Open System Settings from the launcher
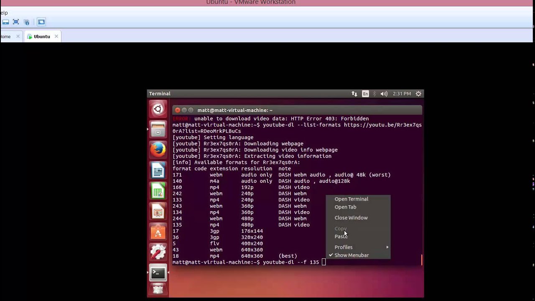The width and height of the screenshot is (535, 301). (158, 253)
